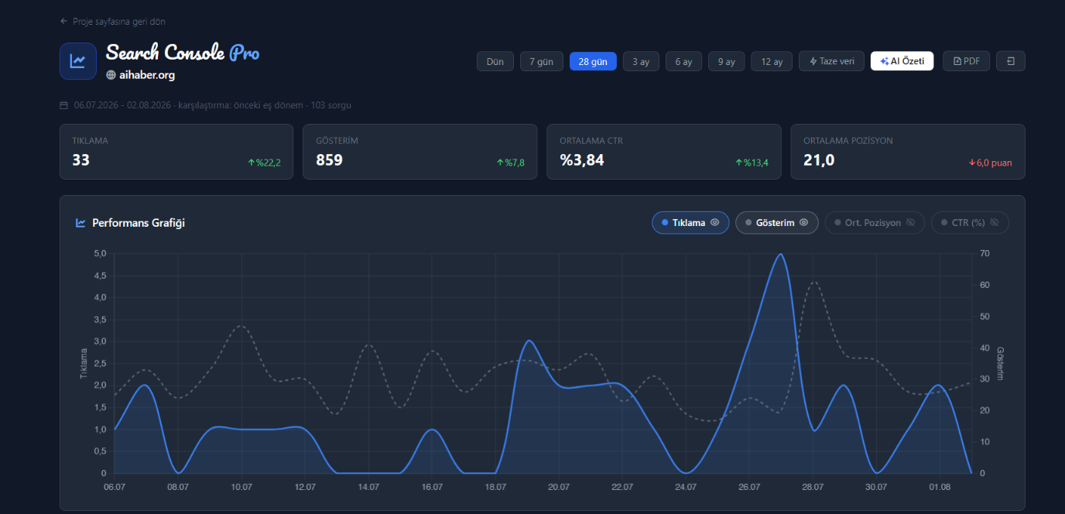Click the Search Console Pro chart logo icon
This screenshot has width=1065, height=514.
coord(77,61)
